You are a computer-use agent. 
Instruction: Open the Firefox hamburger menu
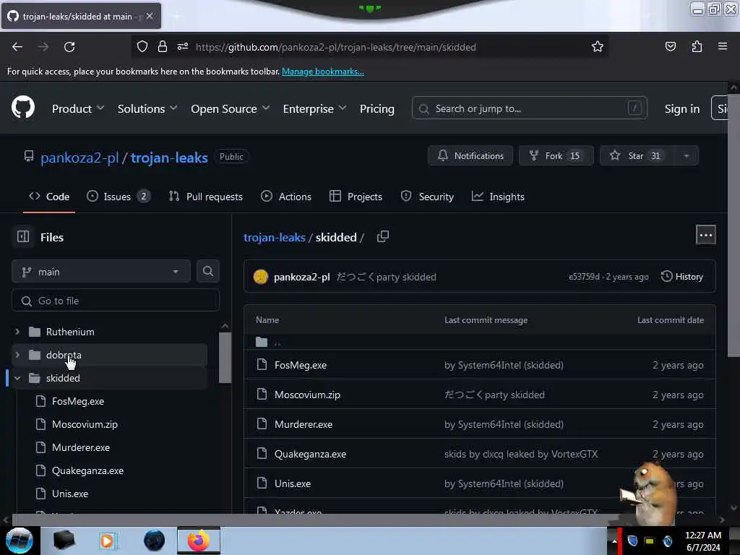click(722, 46)
